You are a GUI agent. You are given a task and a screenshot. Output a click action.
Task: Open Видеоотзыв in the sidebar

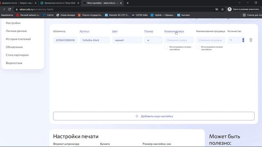(14, 63)
